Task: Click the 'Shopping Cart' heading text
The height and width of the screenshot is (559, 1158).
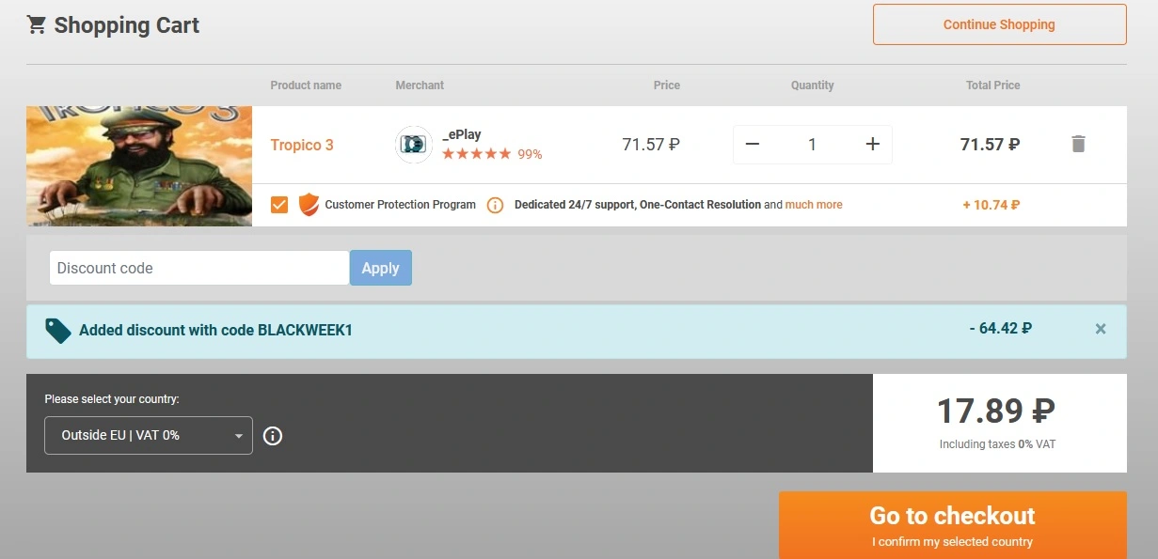Action: pos(127,25)
